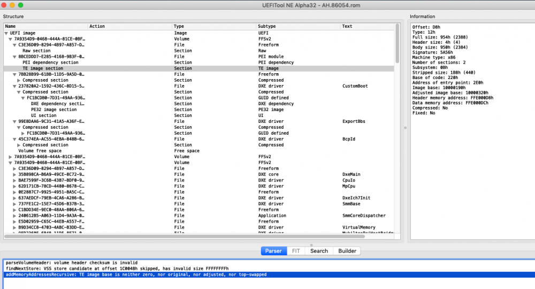
Task: Click the Text column header
Action: [367, 26]
